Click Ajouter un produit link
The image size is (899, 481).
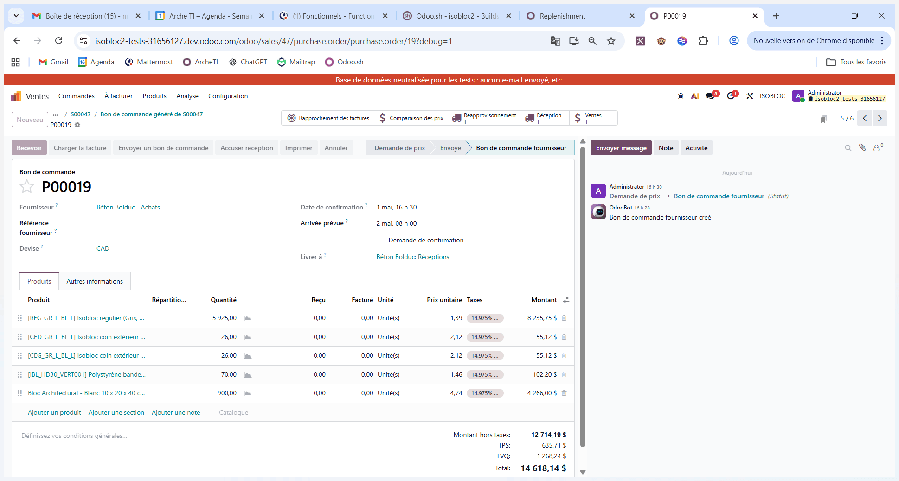(x=54, y=412)
